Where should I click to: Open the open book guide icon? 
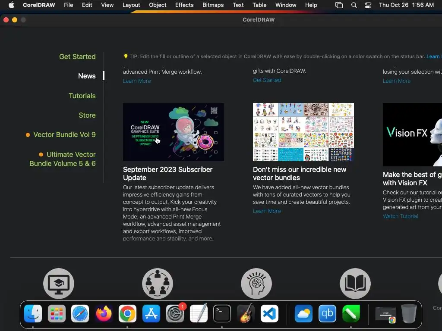point(355,284)
